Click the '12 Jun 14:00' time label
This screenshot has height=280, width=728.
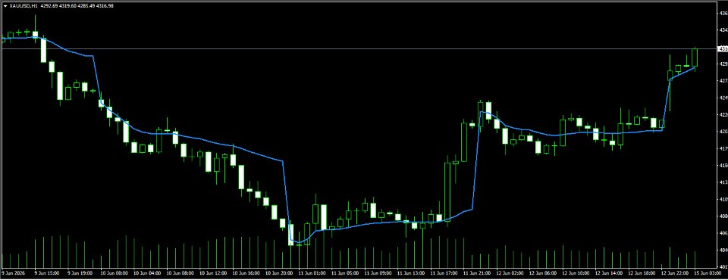pyautogui.click(x=608, y=273)
